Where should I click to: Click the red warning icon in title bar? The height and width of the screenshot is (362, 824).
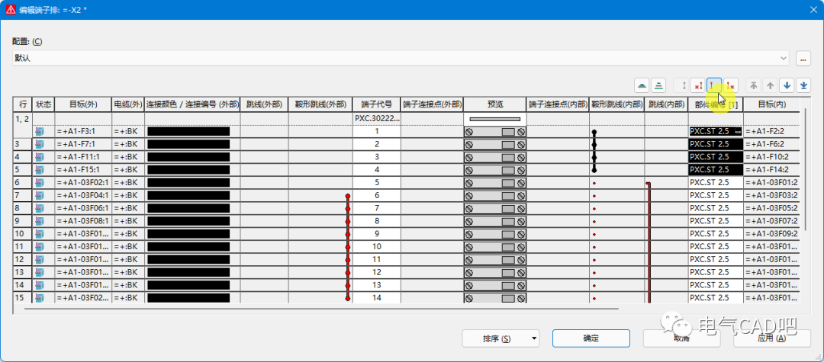click(x=11, y=9)
